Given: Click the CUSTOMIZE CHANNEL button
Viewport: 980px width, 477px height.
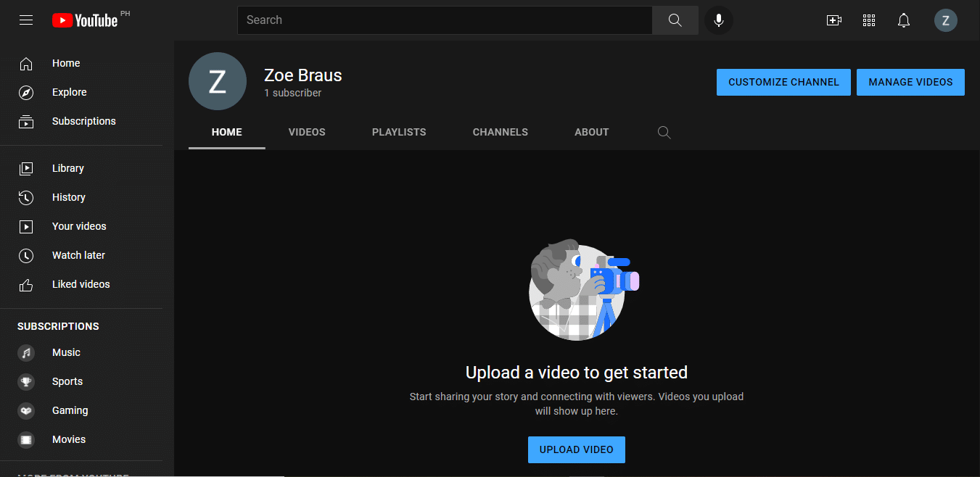Looking at the screenshot, I should pos(783,82).
